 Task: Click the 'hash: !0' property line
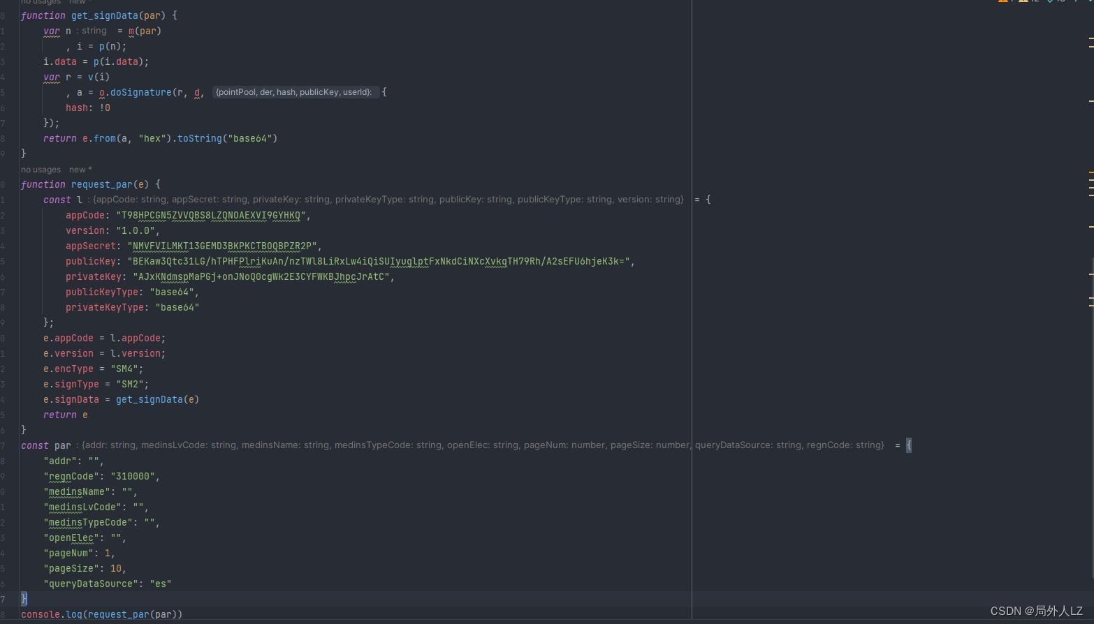coord(88,107)
